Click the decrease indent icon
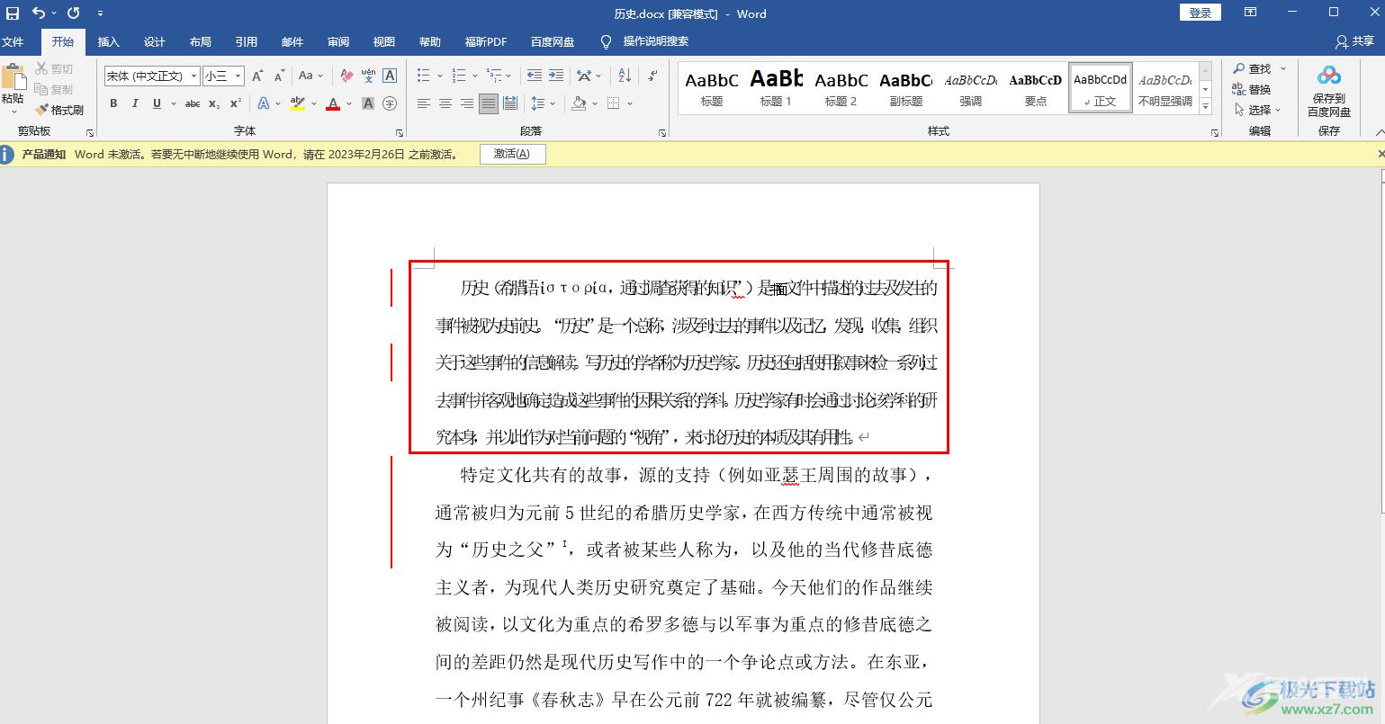This screenshot has height=724, width=1385. tap(535, 76)
